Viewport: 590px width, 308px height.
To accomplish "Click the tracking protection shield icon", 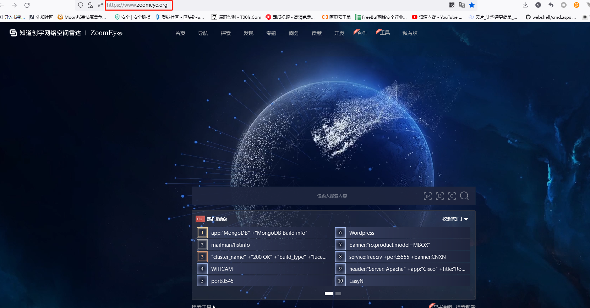I will coord(81,5).
